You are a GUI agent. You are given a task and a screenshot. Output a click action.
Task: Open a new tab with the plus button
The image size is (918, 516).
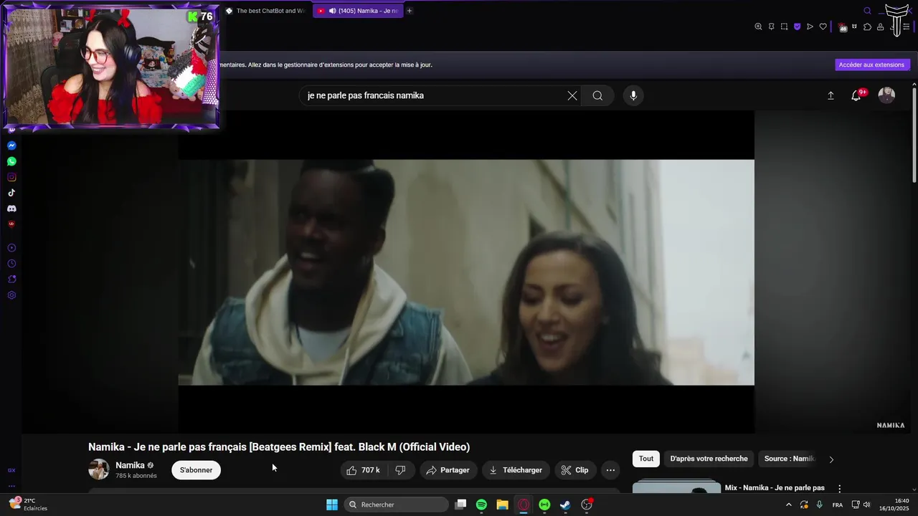coord(410,11)
